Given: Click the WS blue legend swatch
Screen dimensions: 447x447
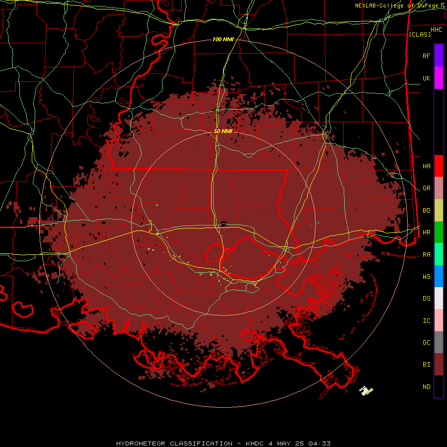Looking at the screenshot, I should coord(439,276).
